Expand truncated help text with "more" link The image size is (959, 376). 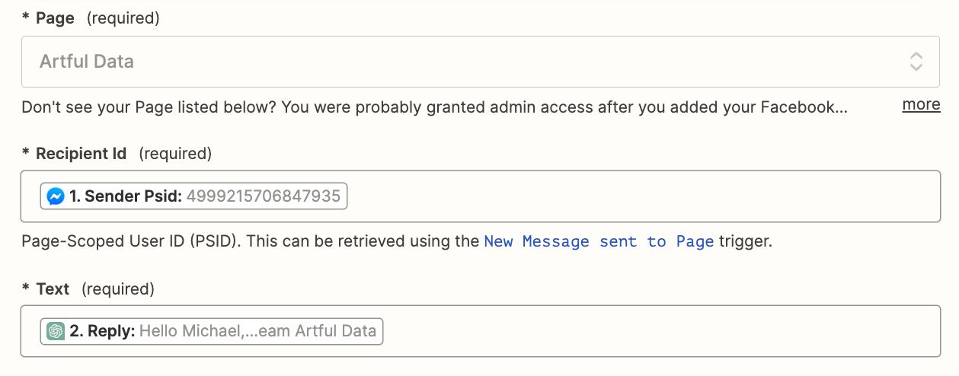921,105
